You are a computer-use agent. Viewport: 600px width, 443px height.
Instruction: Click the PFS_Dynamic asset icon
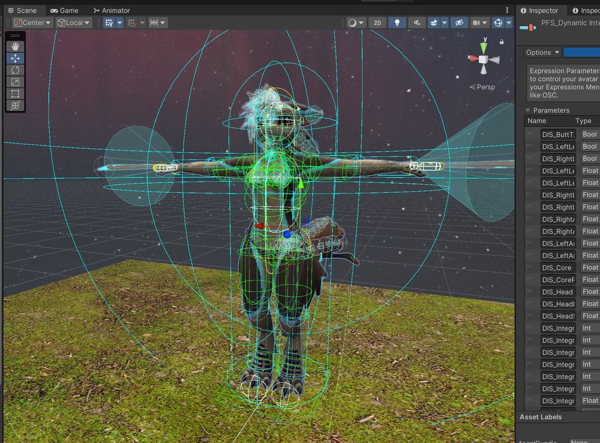(x=528, y=27)
